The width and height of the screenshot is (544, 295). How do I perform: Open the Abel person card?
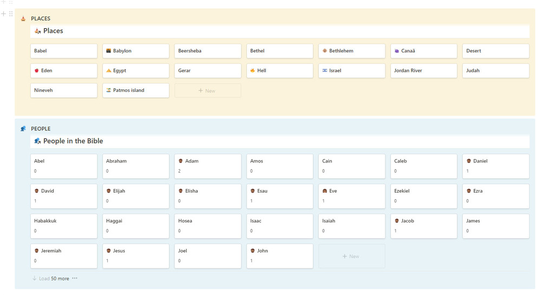[64, 166]
